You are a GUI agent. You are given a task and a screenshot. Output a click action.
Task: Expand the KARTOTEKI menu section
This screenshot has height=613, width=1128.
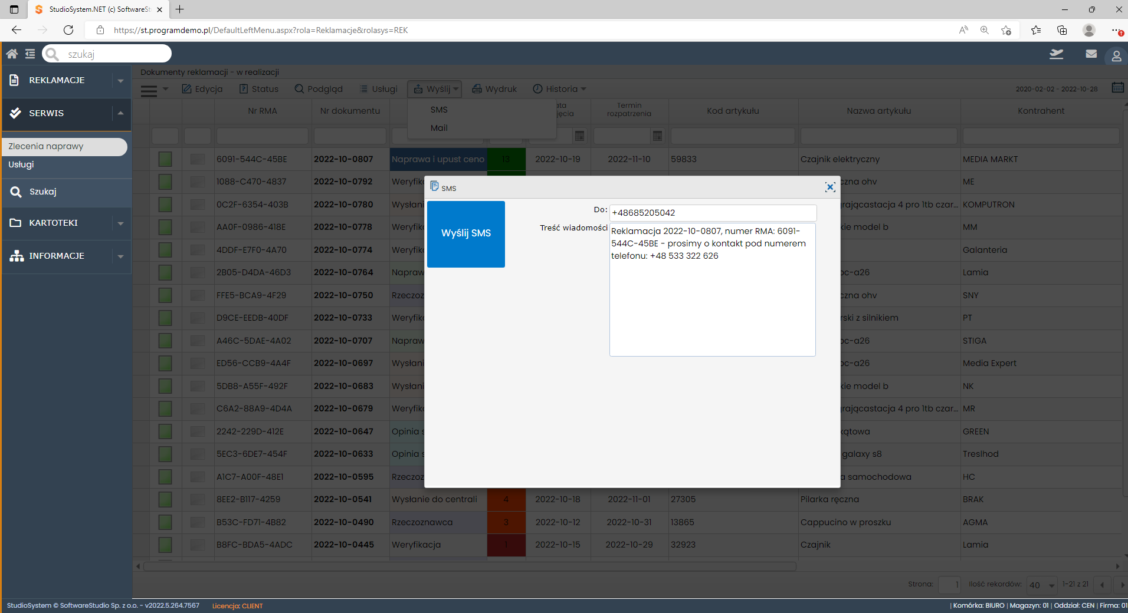click(x=120, y=223)
